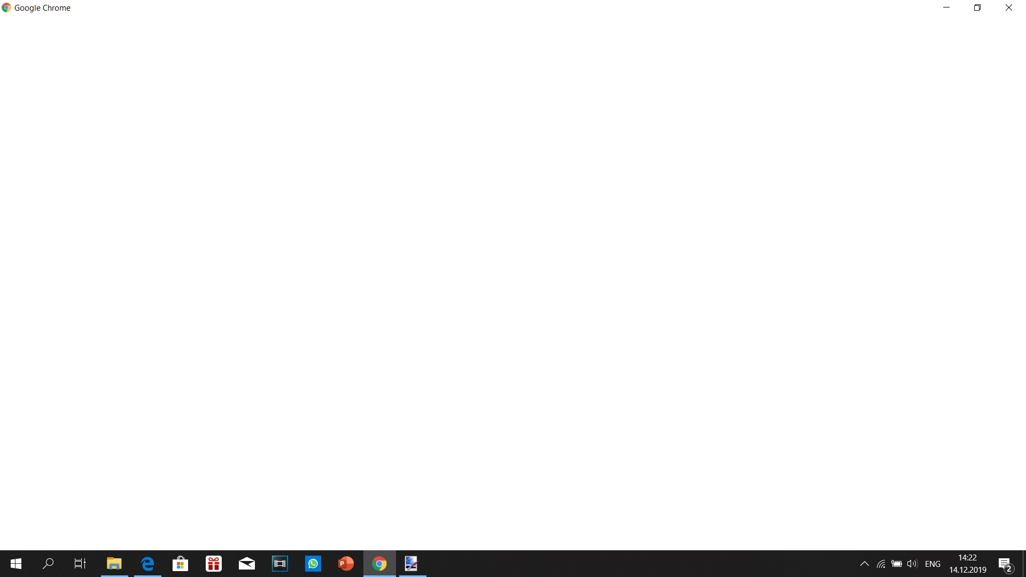View current date and time
1026x577 pixels.
click(x=968, y=563)
